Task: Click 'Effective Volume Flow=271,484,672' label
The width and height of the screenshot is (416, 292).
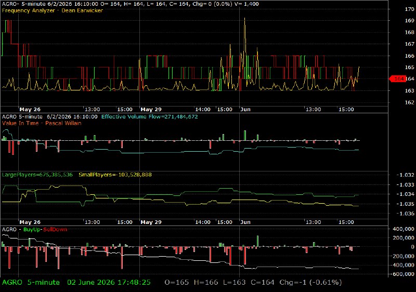Action: tap(150, 116)
